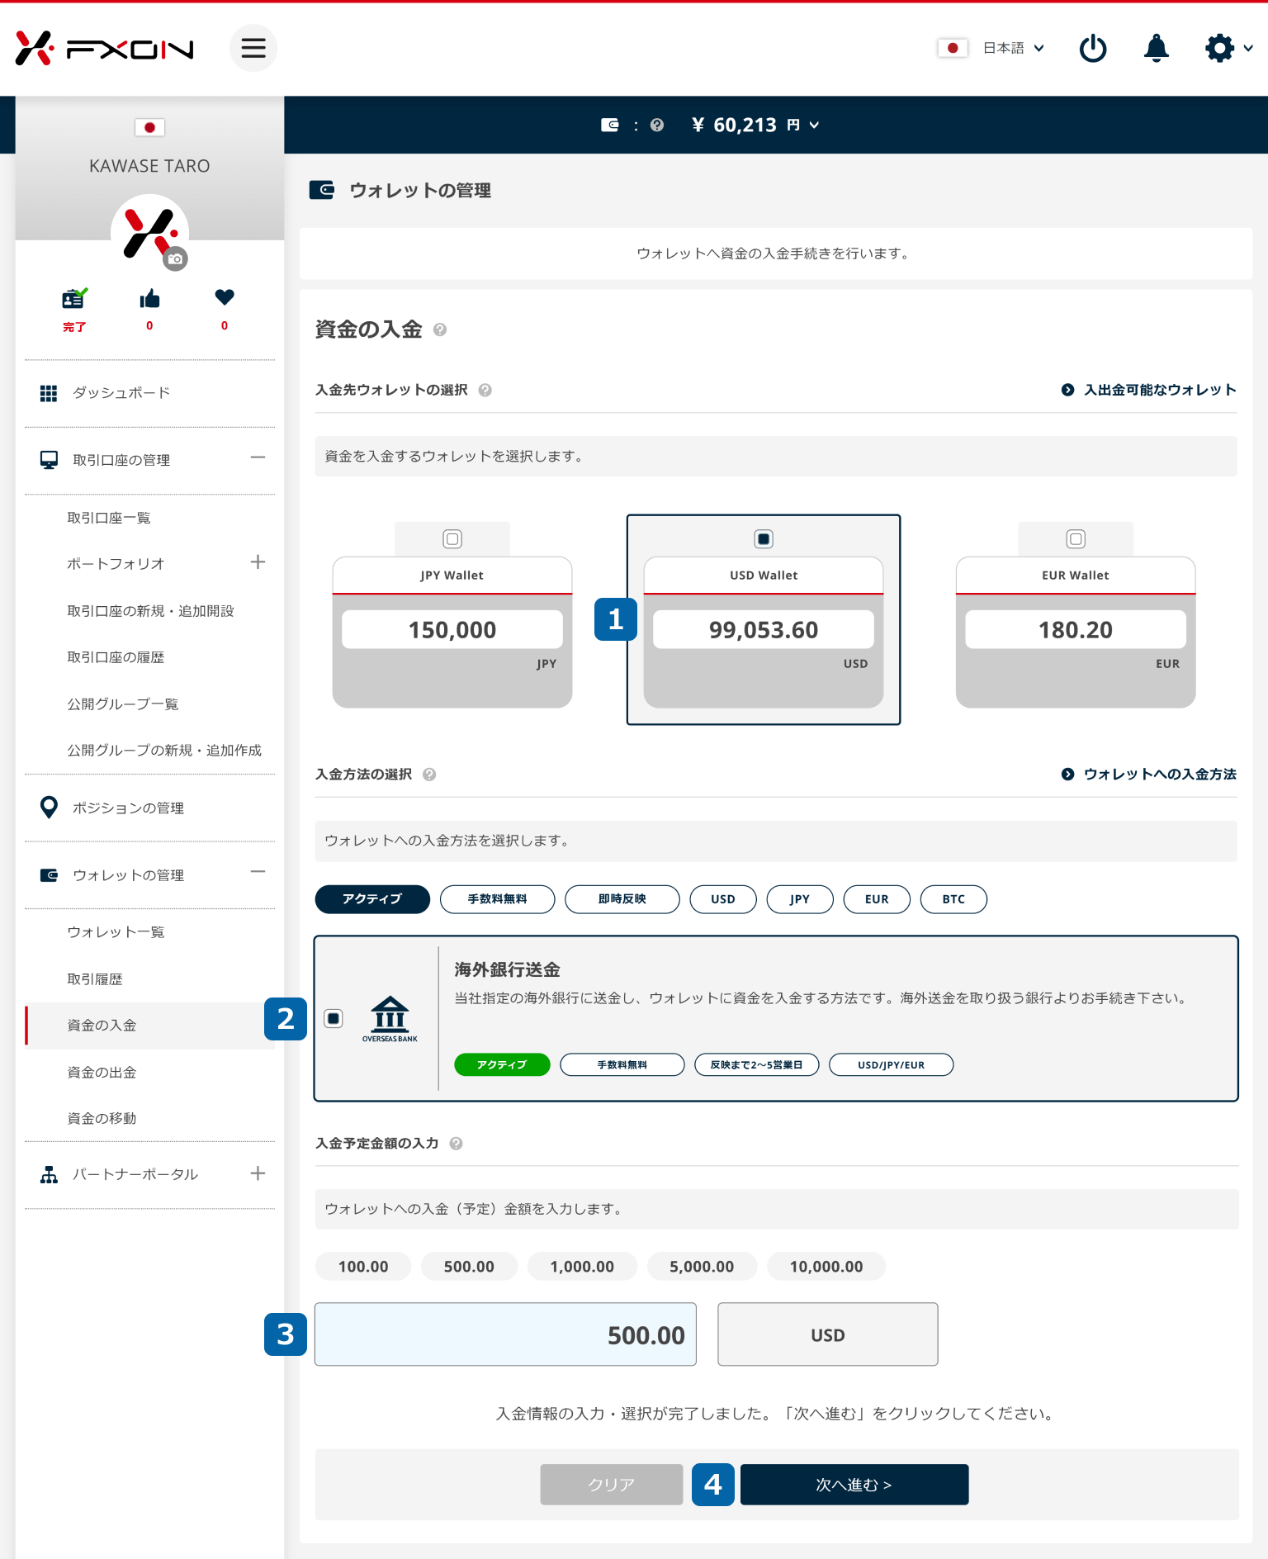
Task: Check the JPY Wallet checkbox
Action: pyautogui.click(x=452, y=539)
